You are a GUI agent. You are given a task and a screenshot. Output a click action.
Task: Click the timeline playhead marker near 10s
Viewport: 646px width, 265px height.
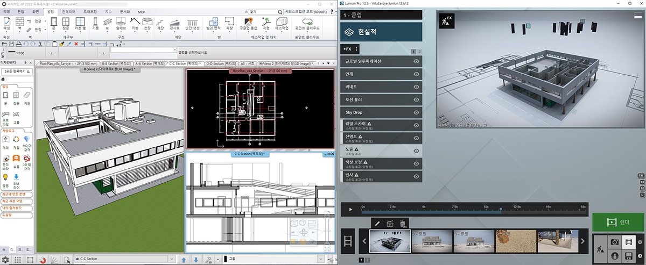501,209
